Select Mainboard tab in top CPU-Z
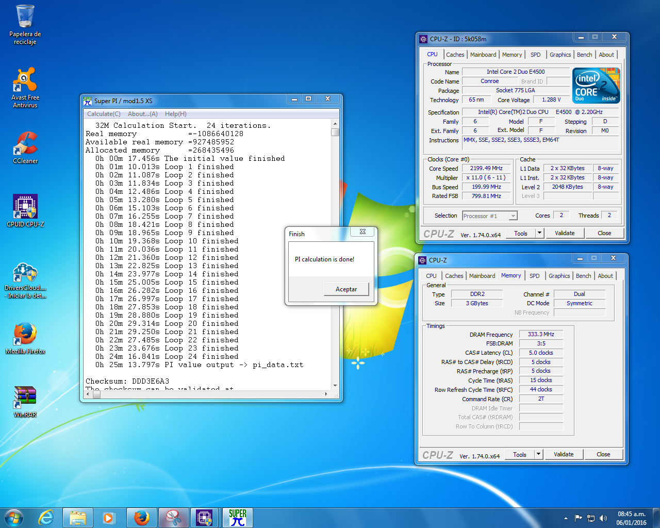Image resolution: width=660 pixels, height=528 pixels. [x=483, y=55]
